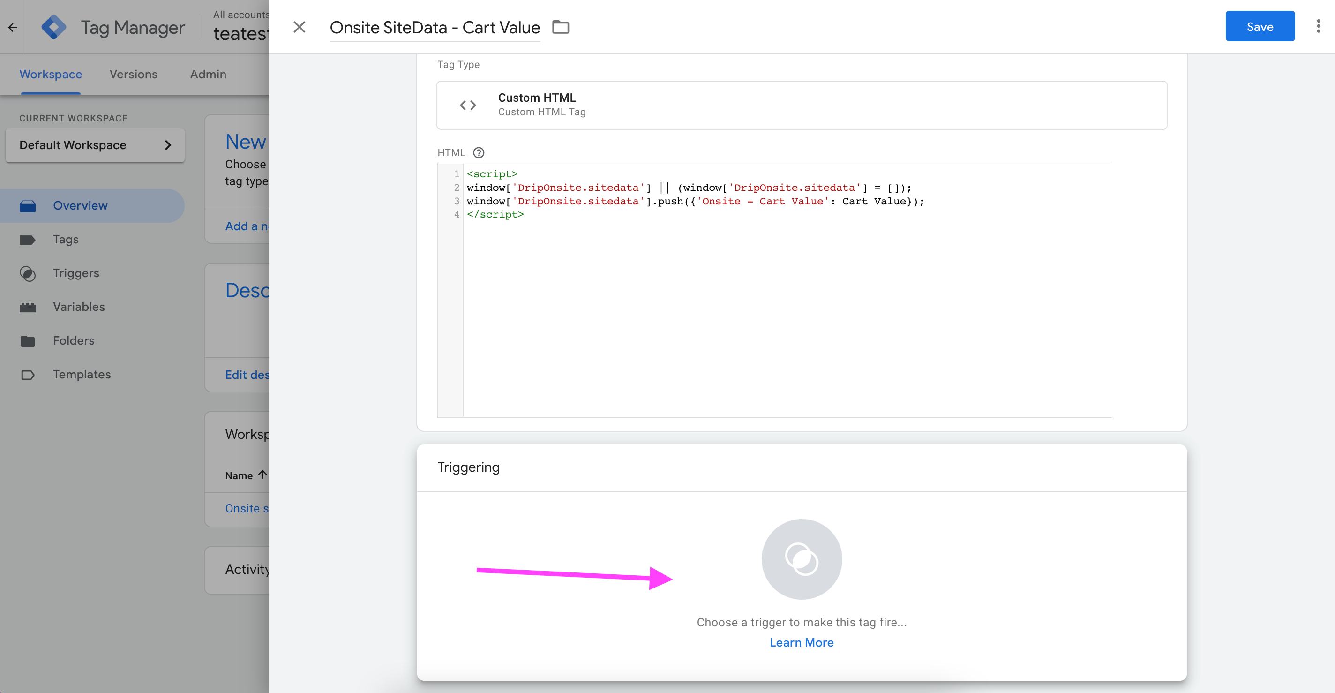The width and height of the screenshot is (1335, 693).
Task: Click the HTML help question mark icon
Action: (478, 152)
